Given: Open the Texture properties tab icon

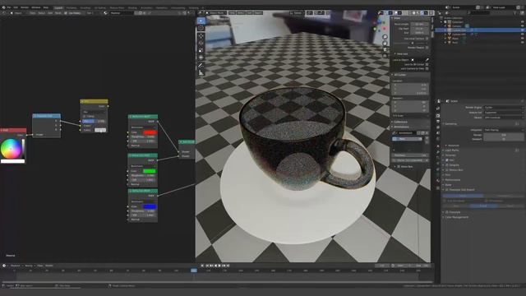Looking at the screenshot, I should coord(438,188).
